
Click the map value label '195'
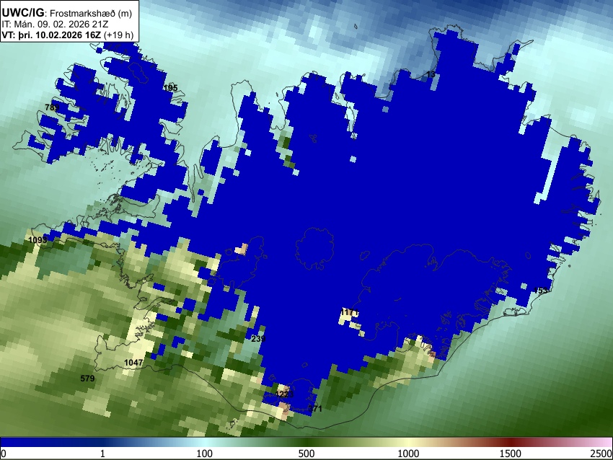(x=170, y=88)
